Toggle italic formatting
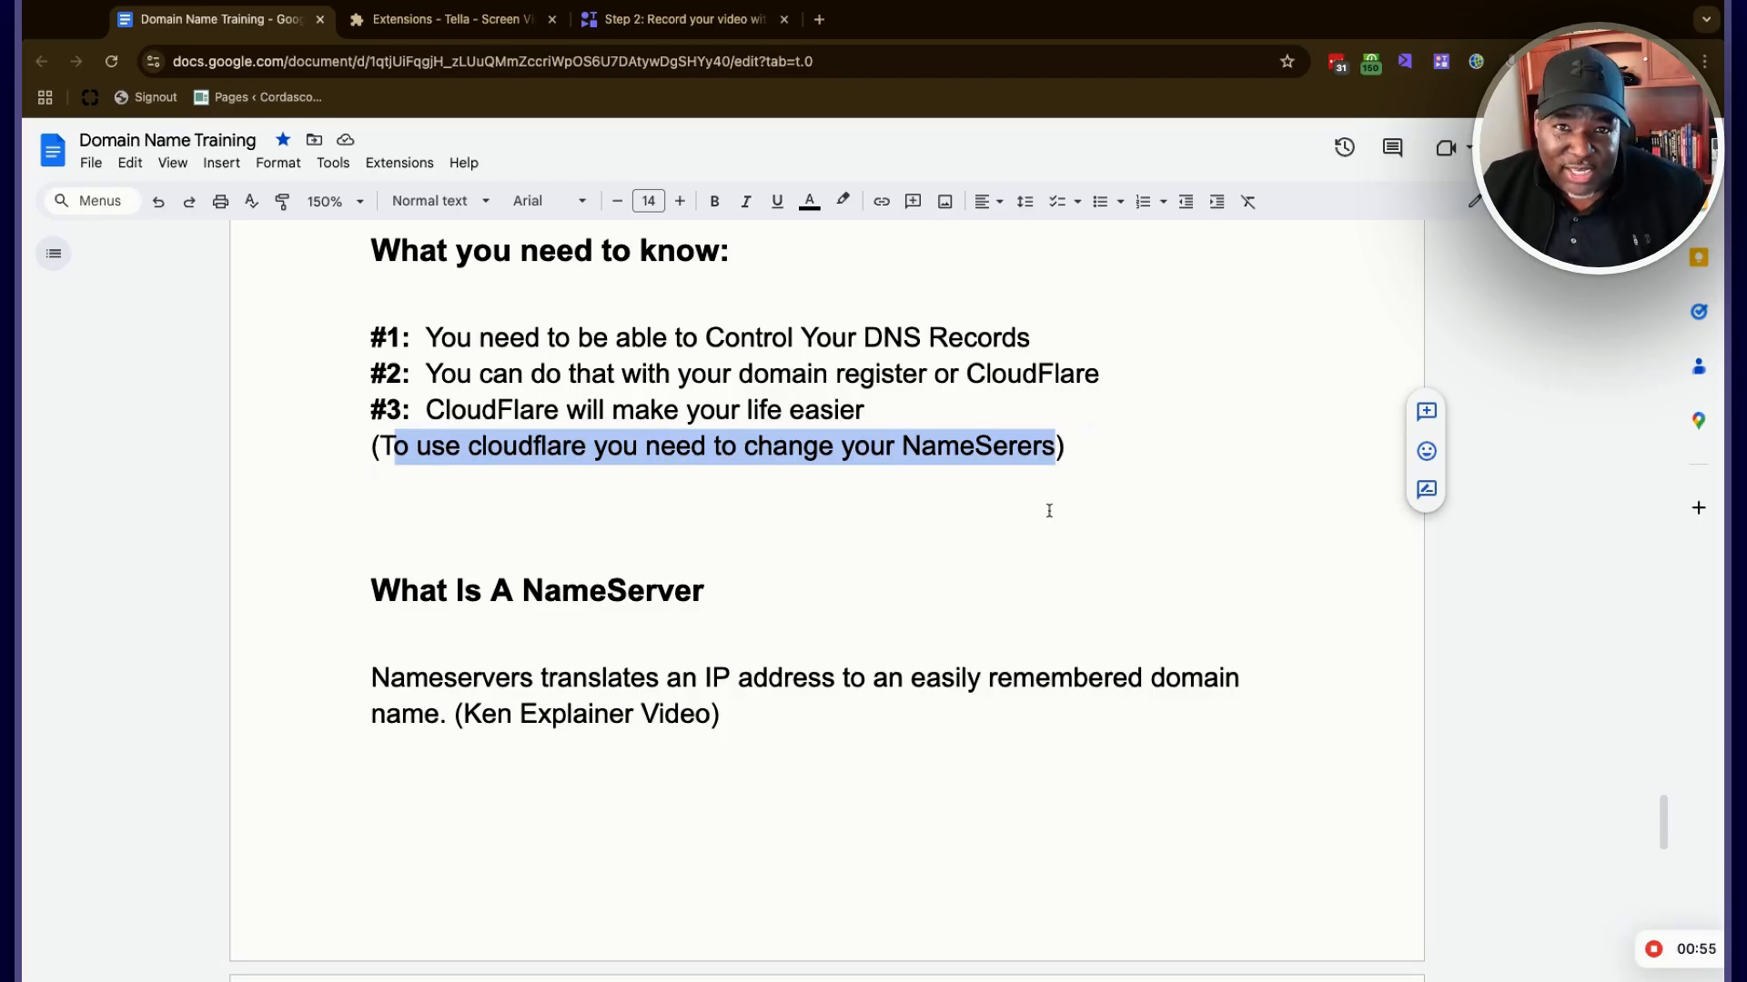Screen dimensions: 1747x982 tap(745, 202)
